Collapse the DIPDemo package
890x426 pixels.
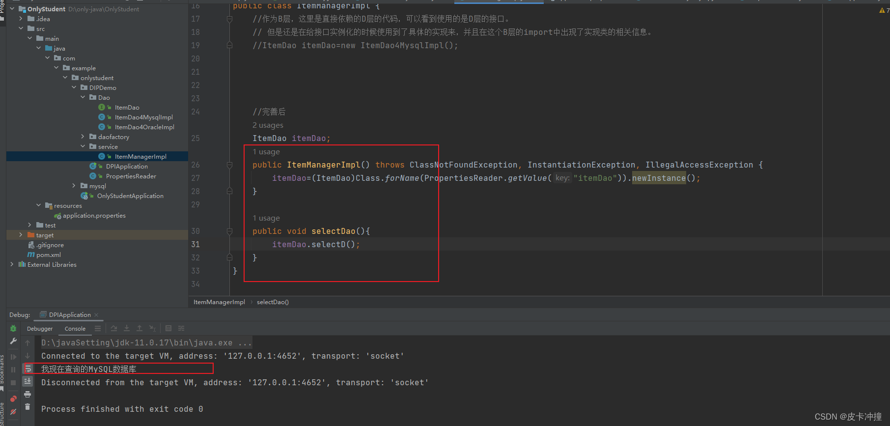[x=74, y=87]
